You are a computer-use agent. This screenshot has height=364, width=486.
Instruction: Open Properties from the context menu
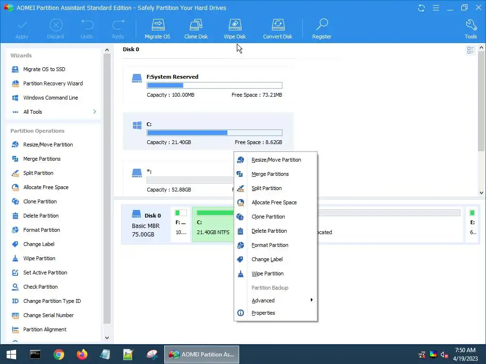click(275, 313)
